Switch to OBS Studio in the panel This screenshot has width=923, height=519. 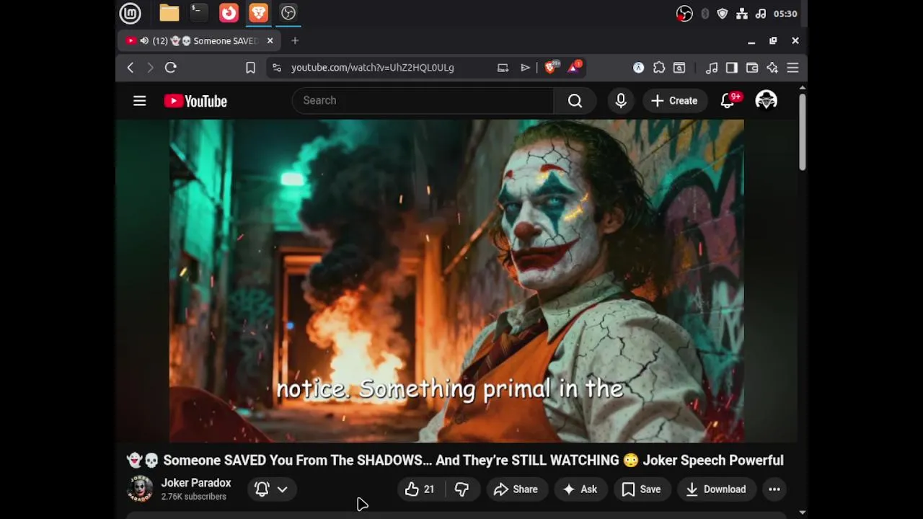(288, 13)
